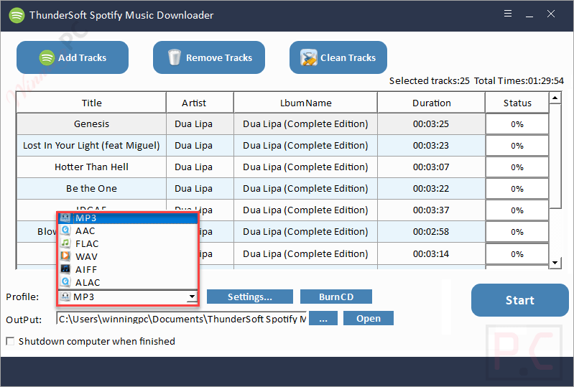The width and height of the screenshot is (574, 387).
Task: Select FLAC format in dropdown list
Action: (128, 243)
